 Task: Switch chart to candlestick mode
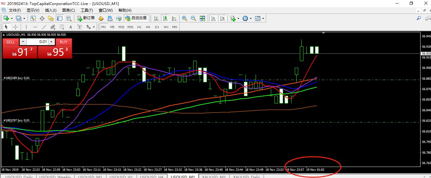(165, 18)
